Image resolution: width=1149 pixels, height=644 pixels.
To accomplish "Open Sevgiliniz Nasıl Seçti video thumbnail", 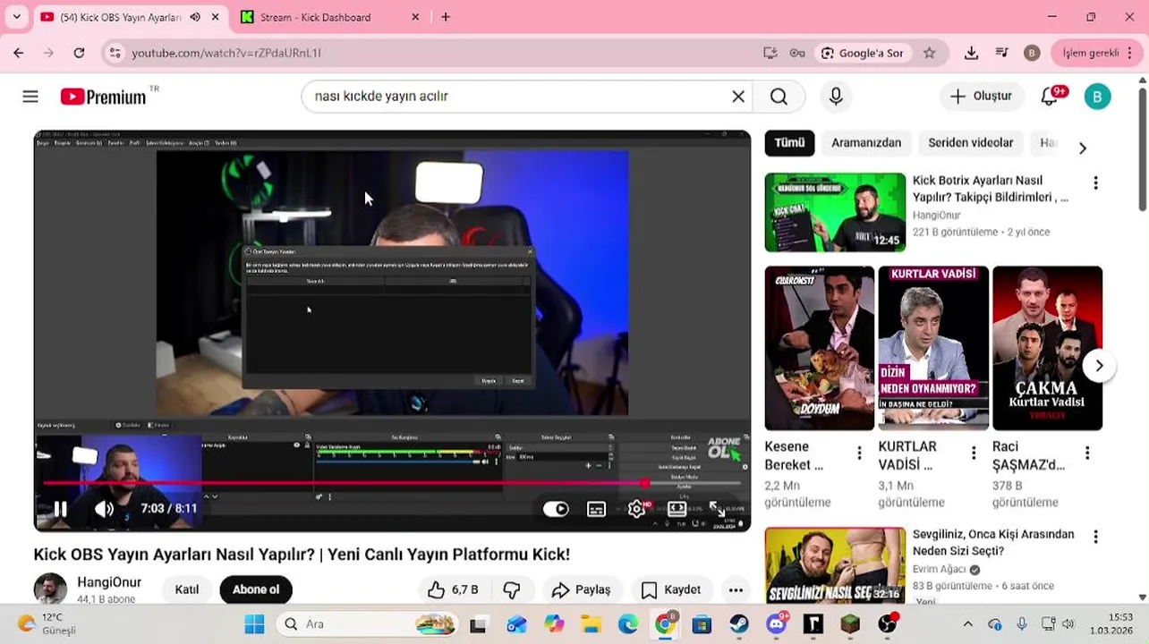I will [835, 565].
